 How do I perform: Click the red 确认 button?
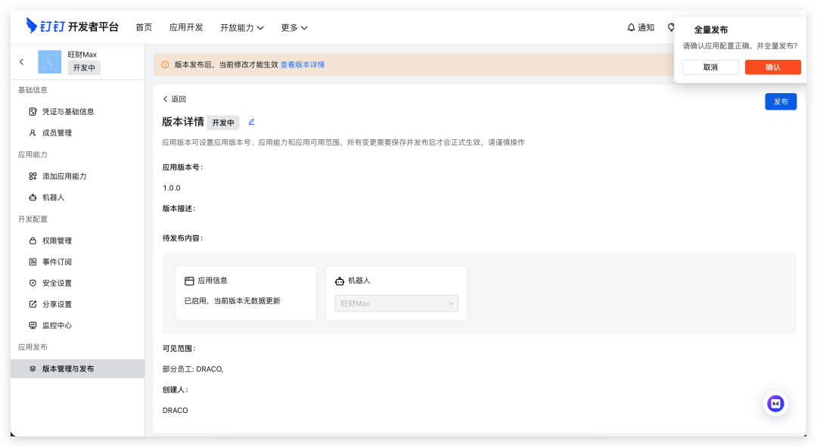tap(772, 67)
